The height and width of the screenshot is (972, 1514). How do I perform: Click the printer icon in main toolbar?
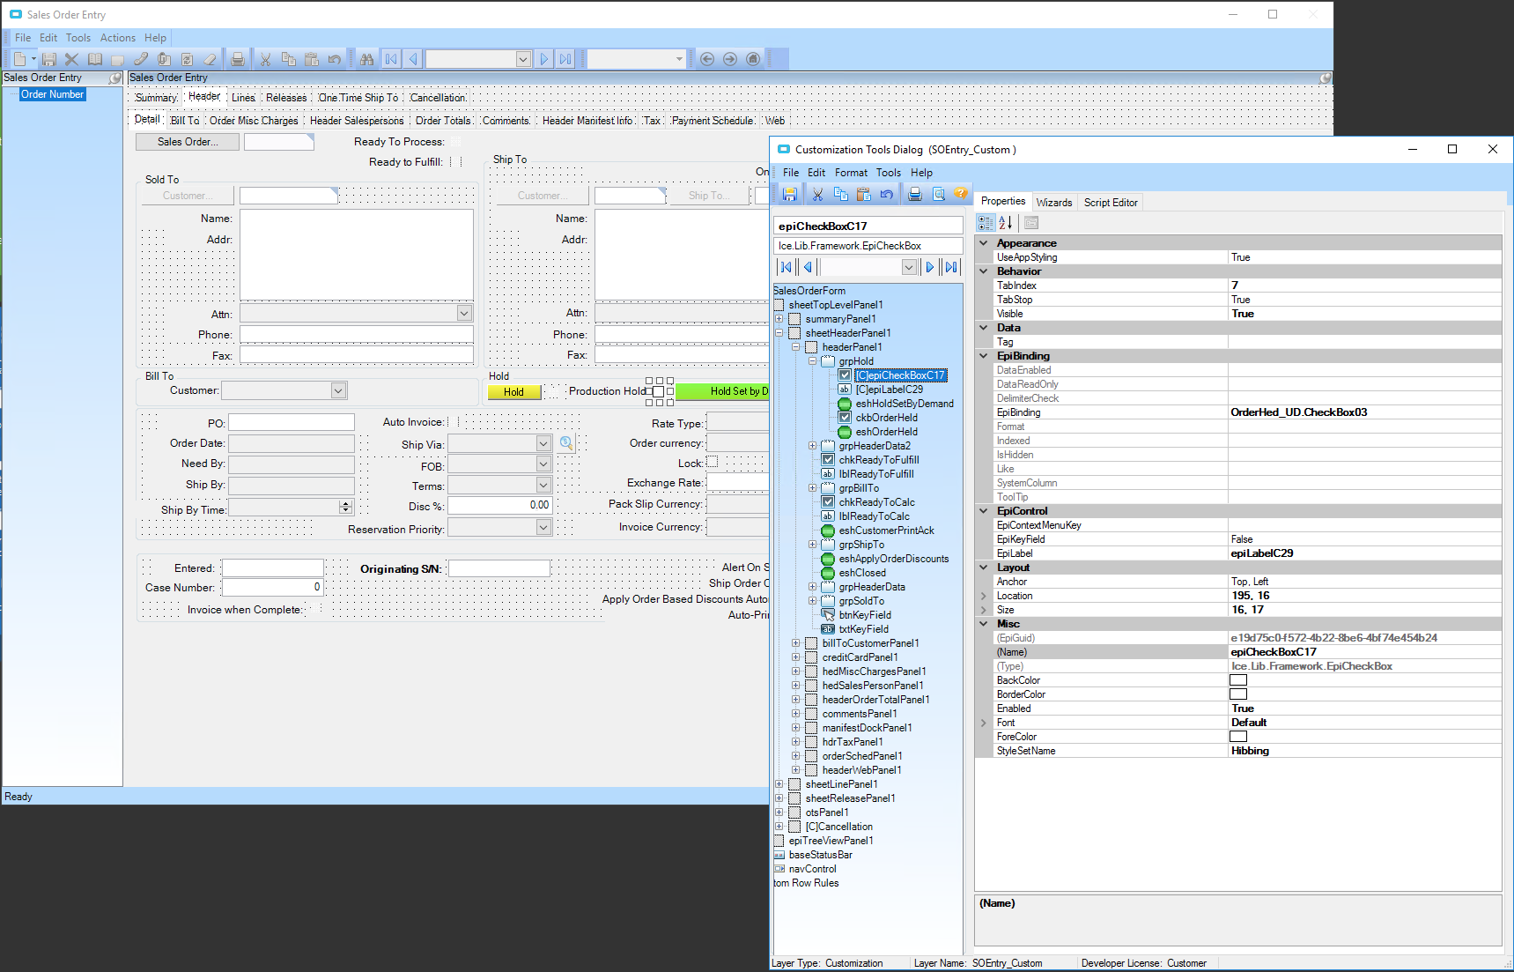click(238, 59)
